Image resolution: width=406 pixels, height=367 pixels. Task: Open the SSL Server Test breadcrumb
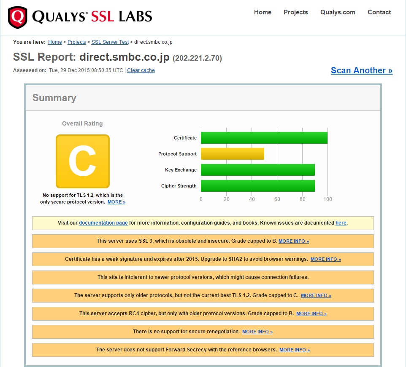[x=110, y=42]
